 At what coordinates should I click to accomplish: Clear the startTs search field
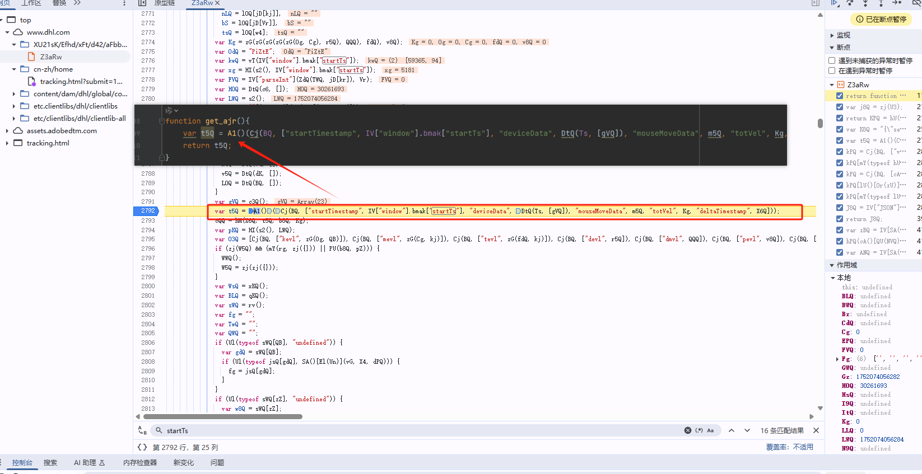click(688, 430)
